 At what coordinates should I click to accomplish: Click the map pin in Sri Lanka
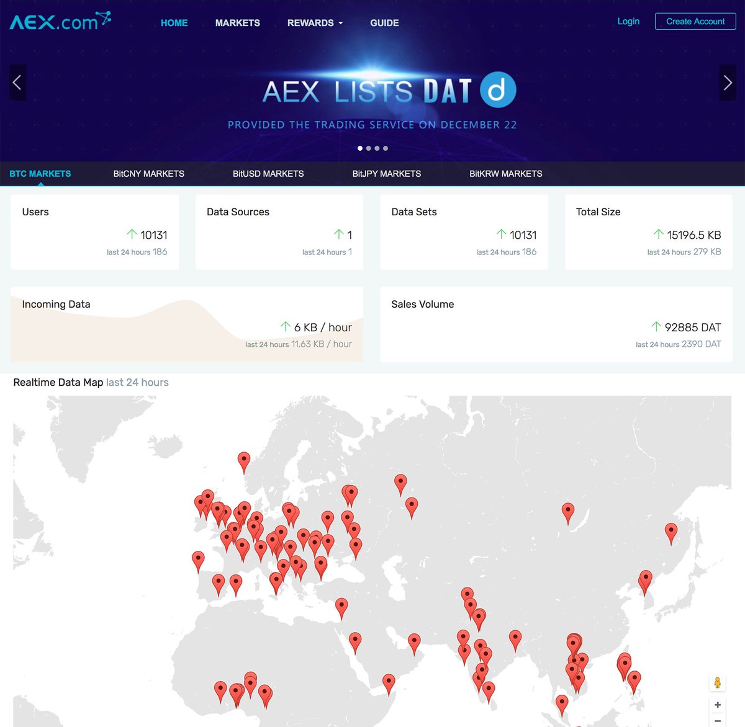(x=489, y=692)
